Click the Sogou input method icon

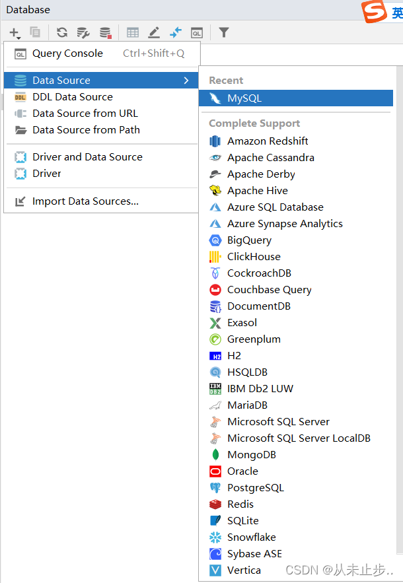pos(374,11)
